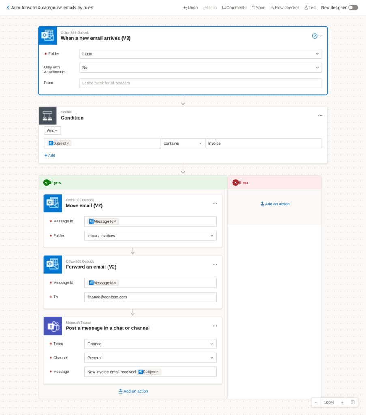Run Test on the flow
Image resolution: width=366 pixels, height=415 pixels.
[x=310, y=8]
